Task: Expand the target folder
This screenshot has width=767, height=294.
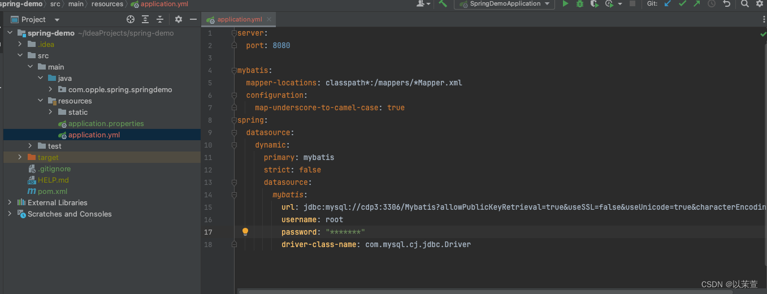Action: (20, 157)
